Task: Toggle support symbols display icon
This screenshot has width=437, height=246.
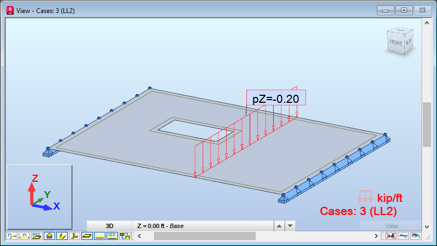Action: 49,236
